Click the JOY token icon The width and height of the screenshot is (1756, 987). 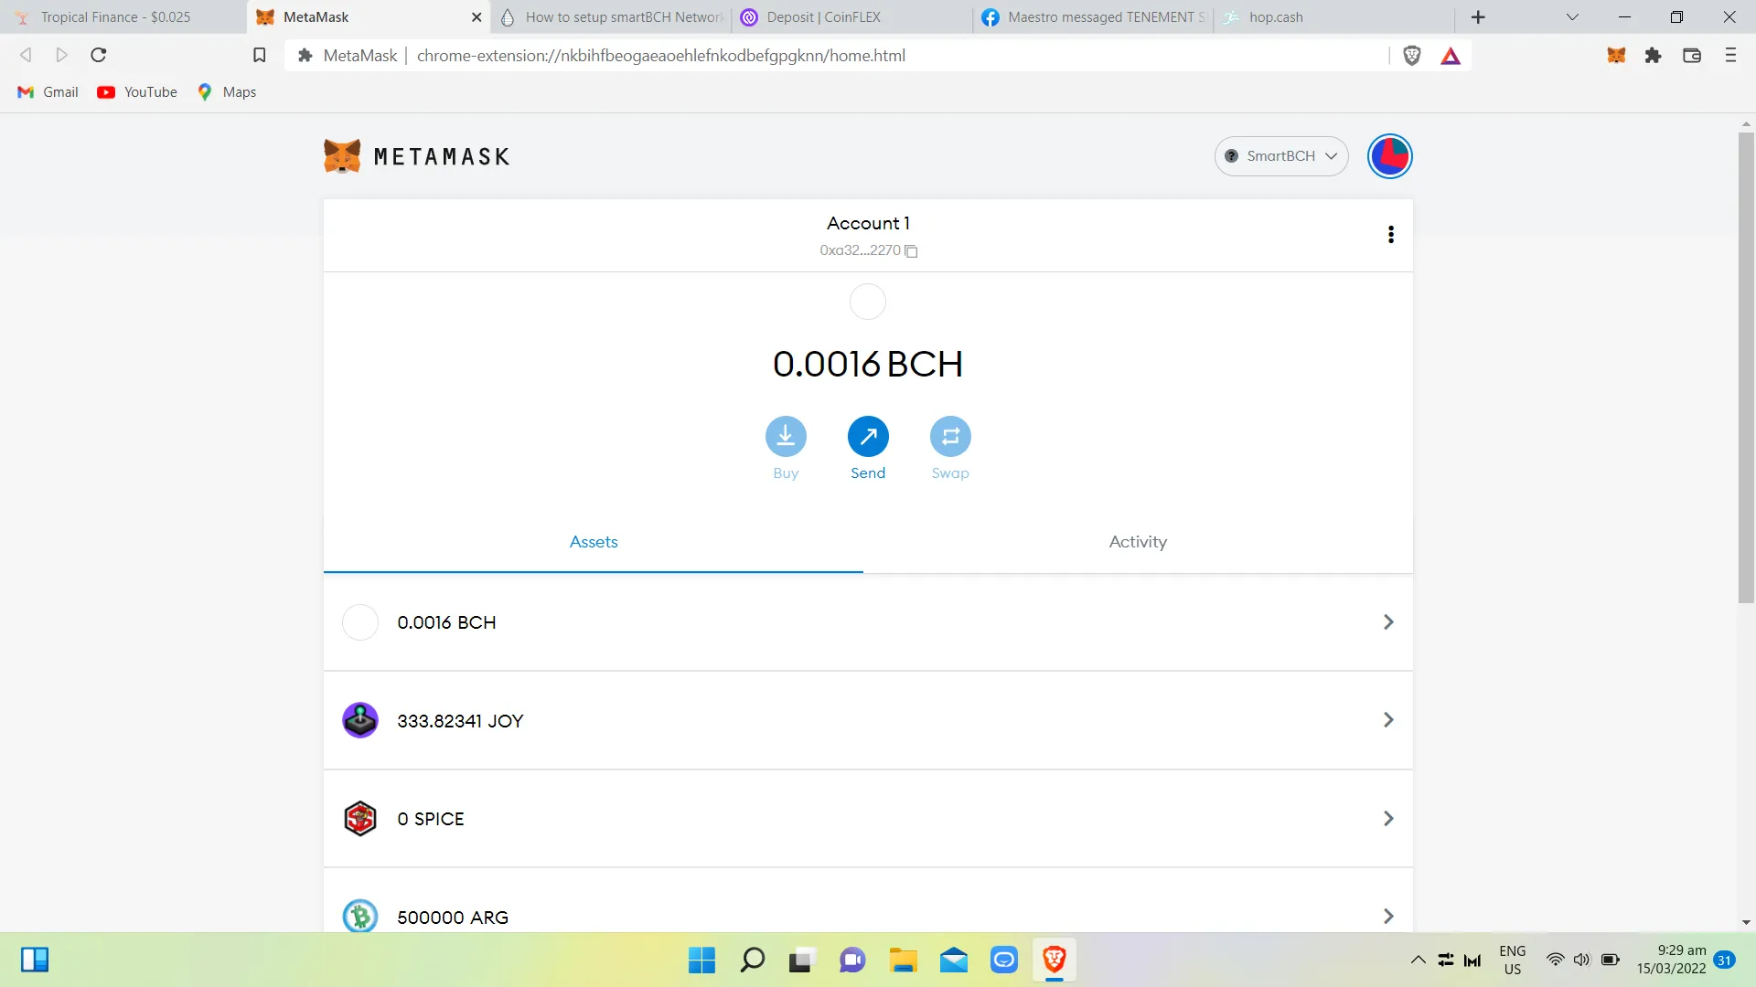click(360, 720)
